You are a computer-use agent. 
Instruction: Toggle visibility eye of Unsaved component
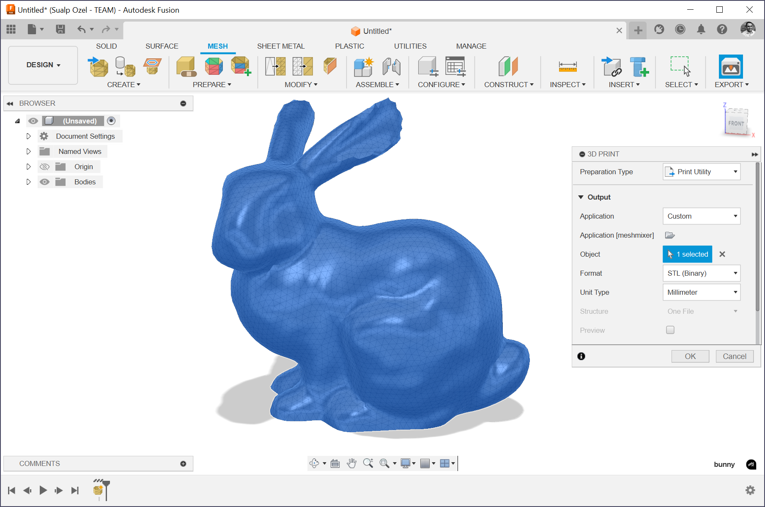(x=33, y=121)
